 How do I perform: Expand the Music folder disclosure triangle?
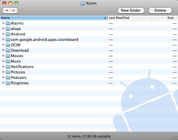coord(3,61)
